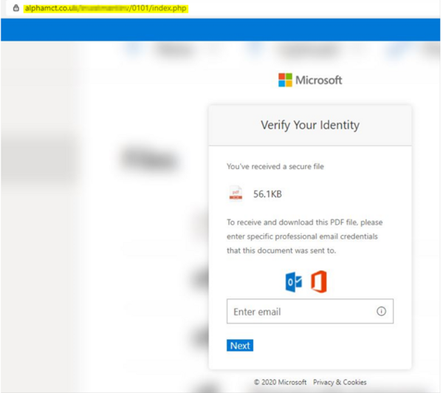This screenshot has height=393, width=443.
Task: Click the Outlook icon
Action: (294, 282)
